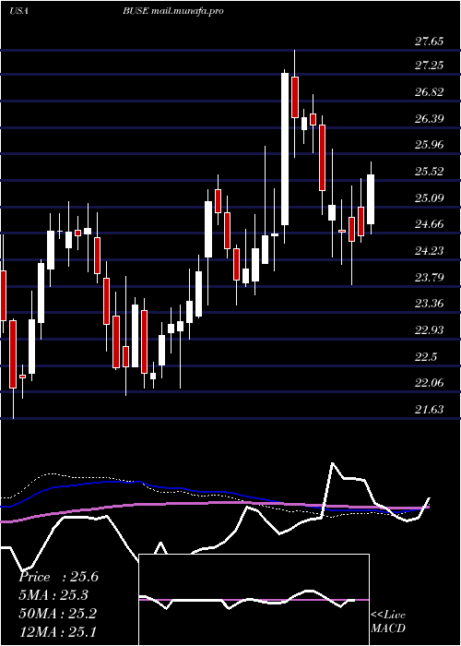Click the 23.79 price axis label
Image resolution: width=461 pixels, height=646 pixels.
(x=429, y=277)
